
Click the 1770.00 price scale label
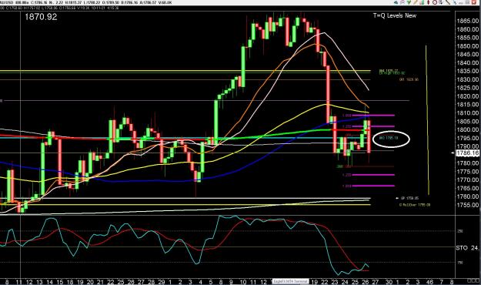tap(468, 179)
